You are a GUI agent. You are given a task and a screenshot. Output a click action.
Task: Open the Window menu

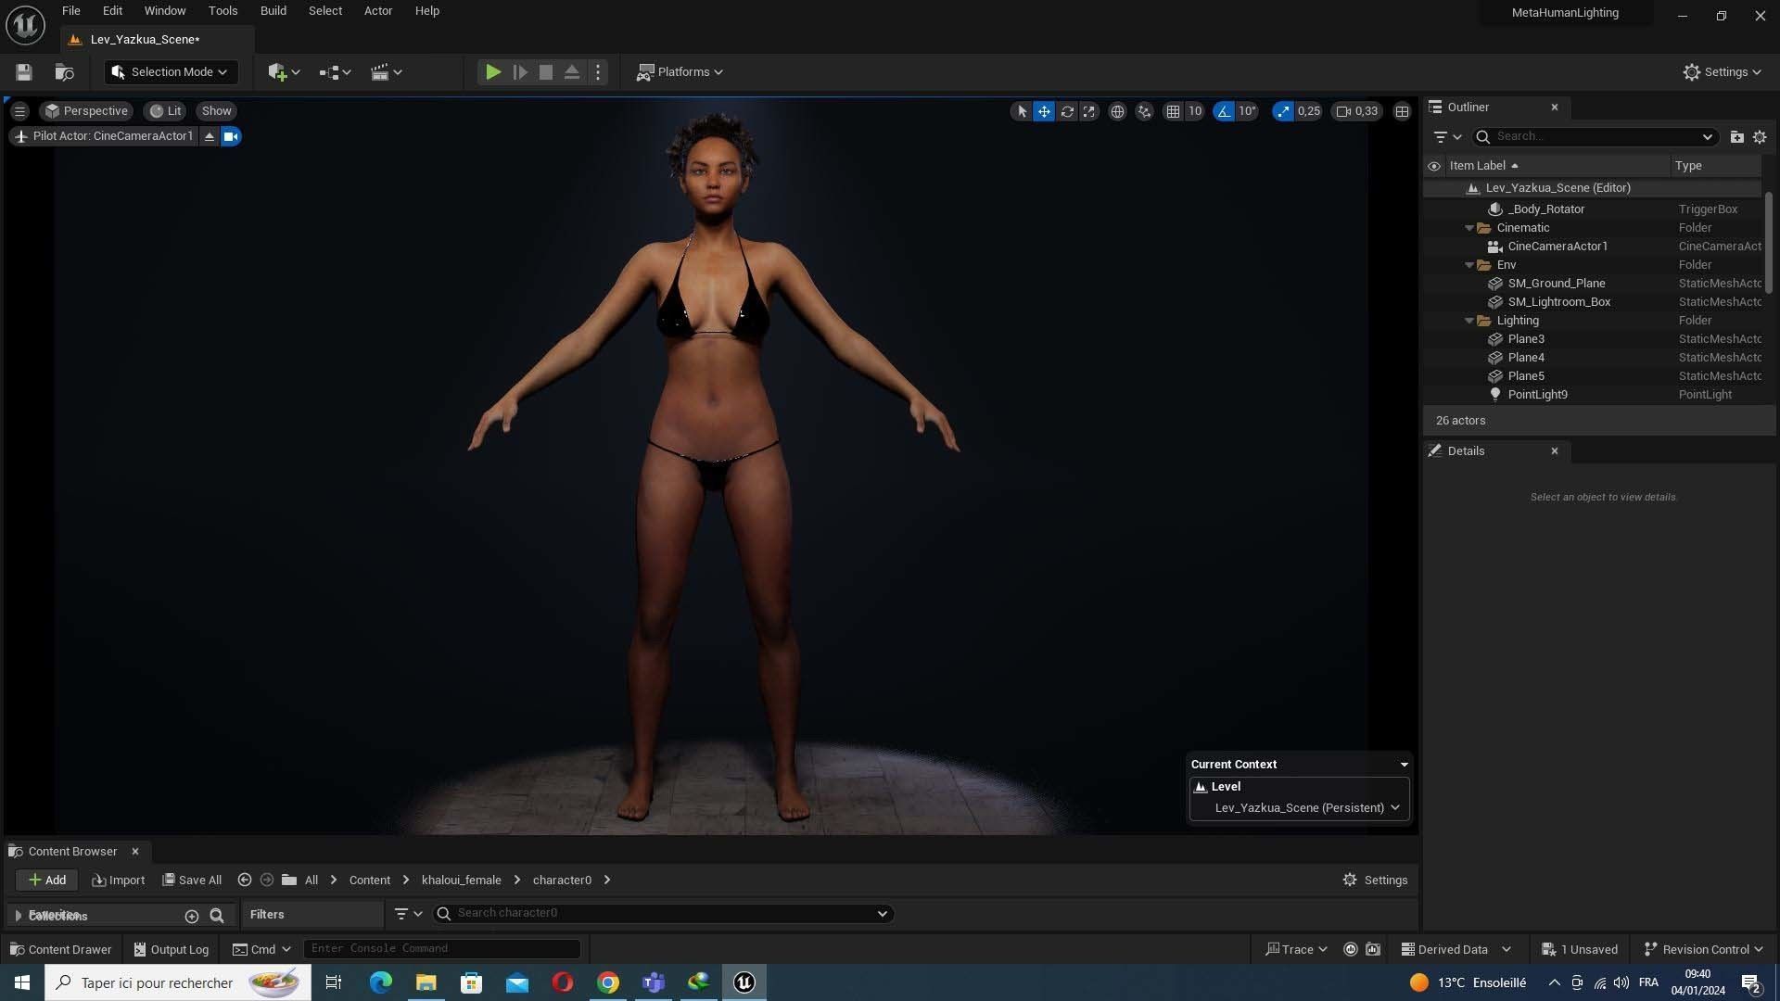point(165,11)
